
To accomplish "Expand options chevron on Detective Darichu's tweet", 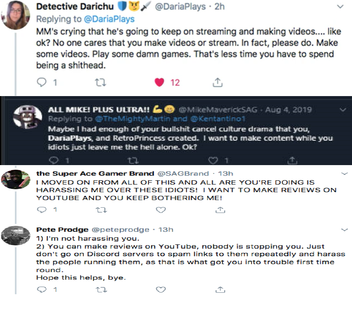I will point(339,7).
